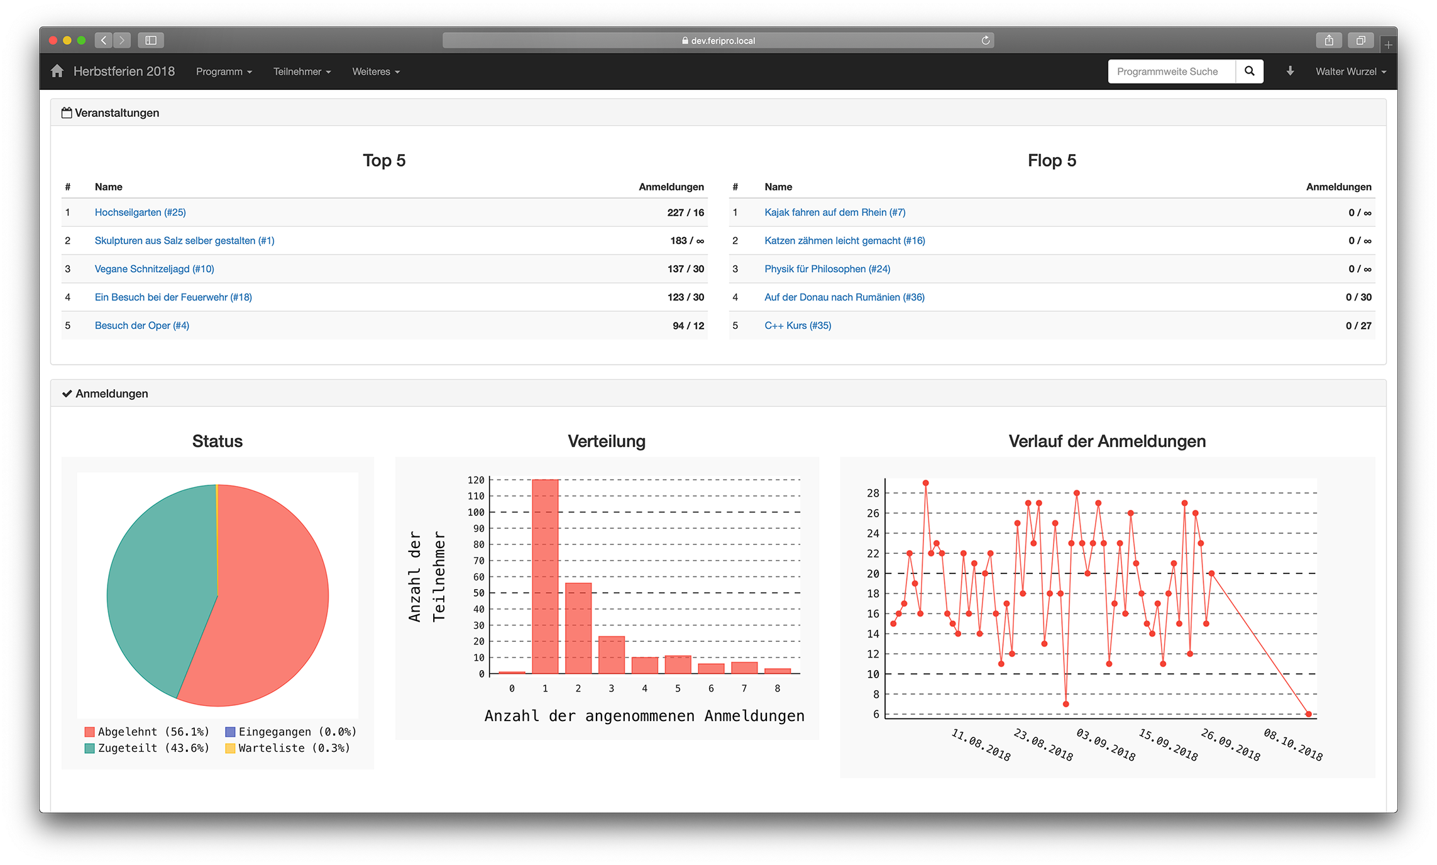Open Kajak fahren auf dem Rhein link

[x=834, y=212]
